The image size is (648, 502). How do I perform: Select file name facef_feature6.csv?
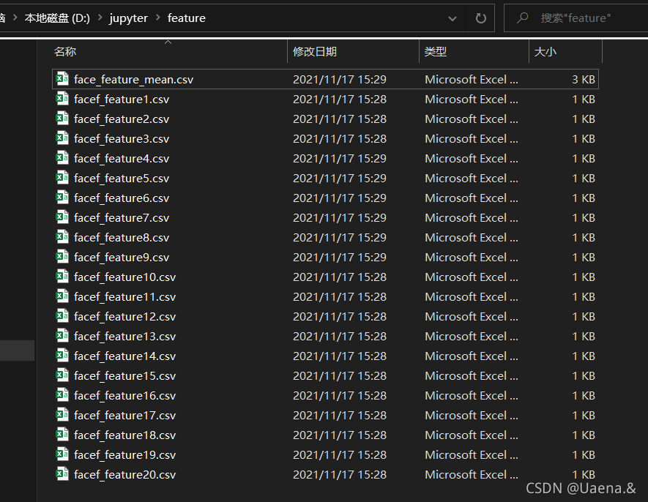122,198
